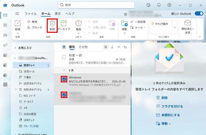Click the 新規 new mail icon

[18, 23]
